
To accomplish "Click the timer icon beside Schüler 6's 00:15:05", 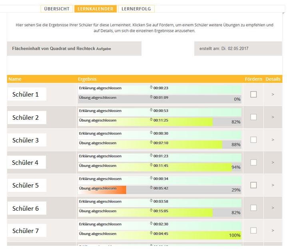I will 151,211.
